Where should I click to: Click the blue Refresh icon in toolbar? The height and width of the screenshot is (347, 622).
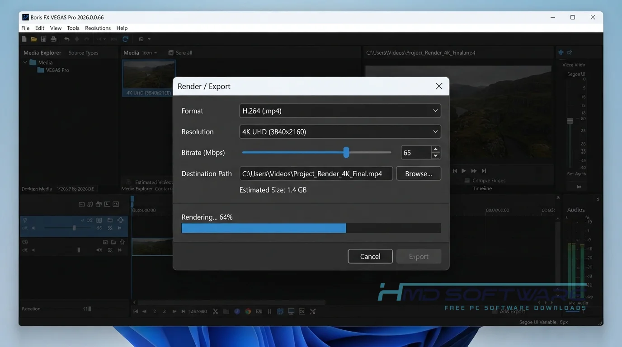[x=126, y=39]
